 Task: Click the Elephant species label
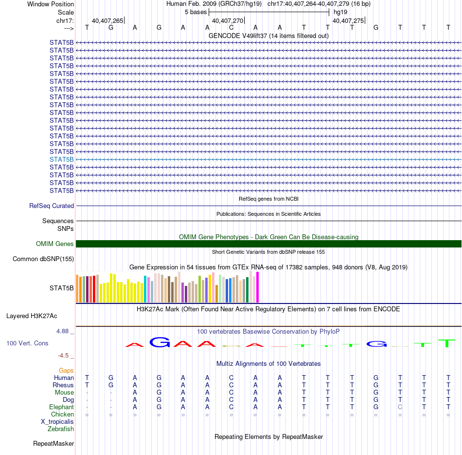pyautogui.click(x=61, y=407)
